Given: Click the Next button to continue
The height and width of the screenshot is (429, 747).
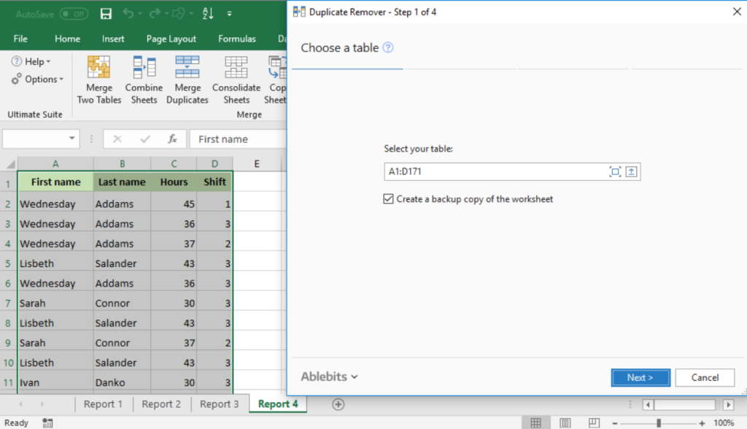Looking at the screenshot, I should click(640, 377).
